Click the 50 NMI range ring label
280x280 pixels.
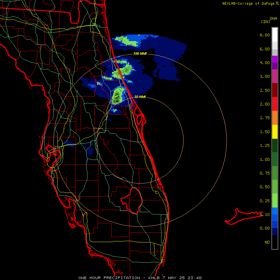coord(140,97)
